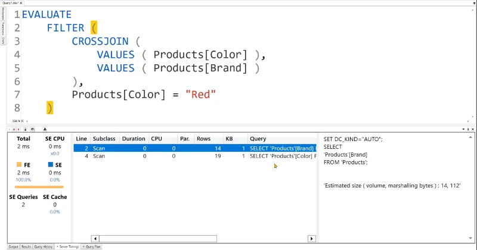Open the Functions side panel
The height and width of the screenshot is (250, 477).
click(3, 29)
